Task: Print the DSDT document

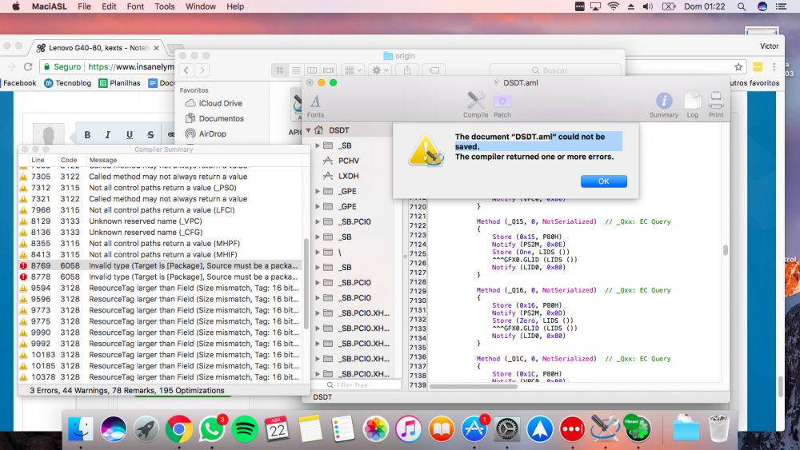Action: (716, 105)
